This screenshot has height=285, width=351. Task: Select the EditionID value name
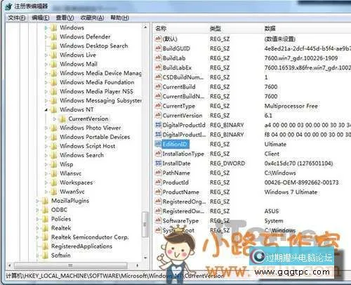pos(175,144)
